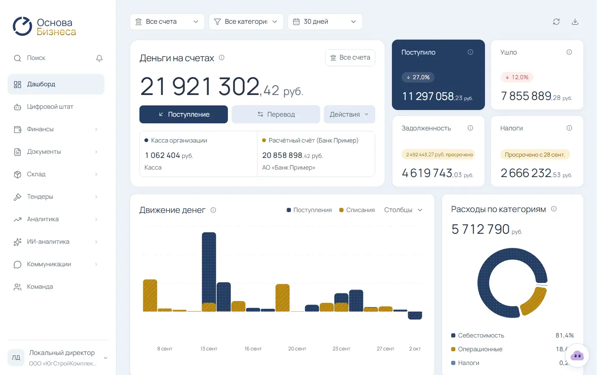
Task: Click the refresh icon at top right
Action: coord(556,22)
